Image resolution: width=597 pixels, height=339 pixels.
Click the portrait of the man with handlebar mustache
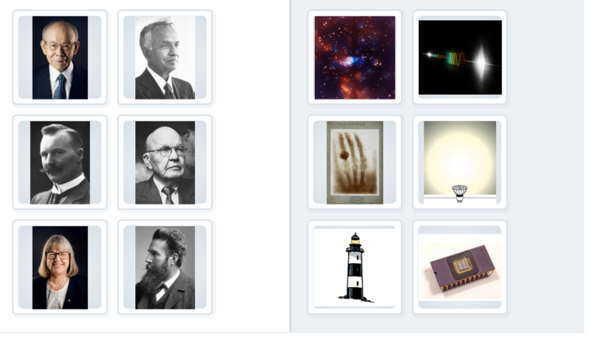point(60,163)
